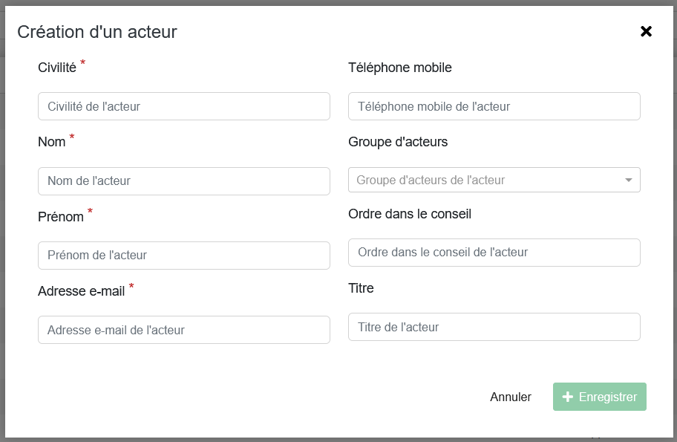
Task: Click the Ordre dans le conseil label
Action: (410, 214)
